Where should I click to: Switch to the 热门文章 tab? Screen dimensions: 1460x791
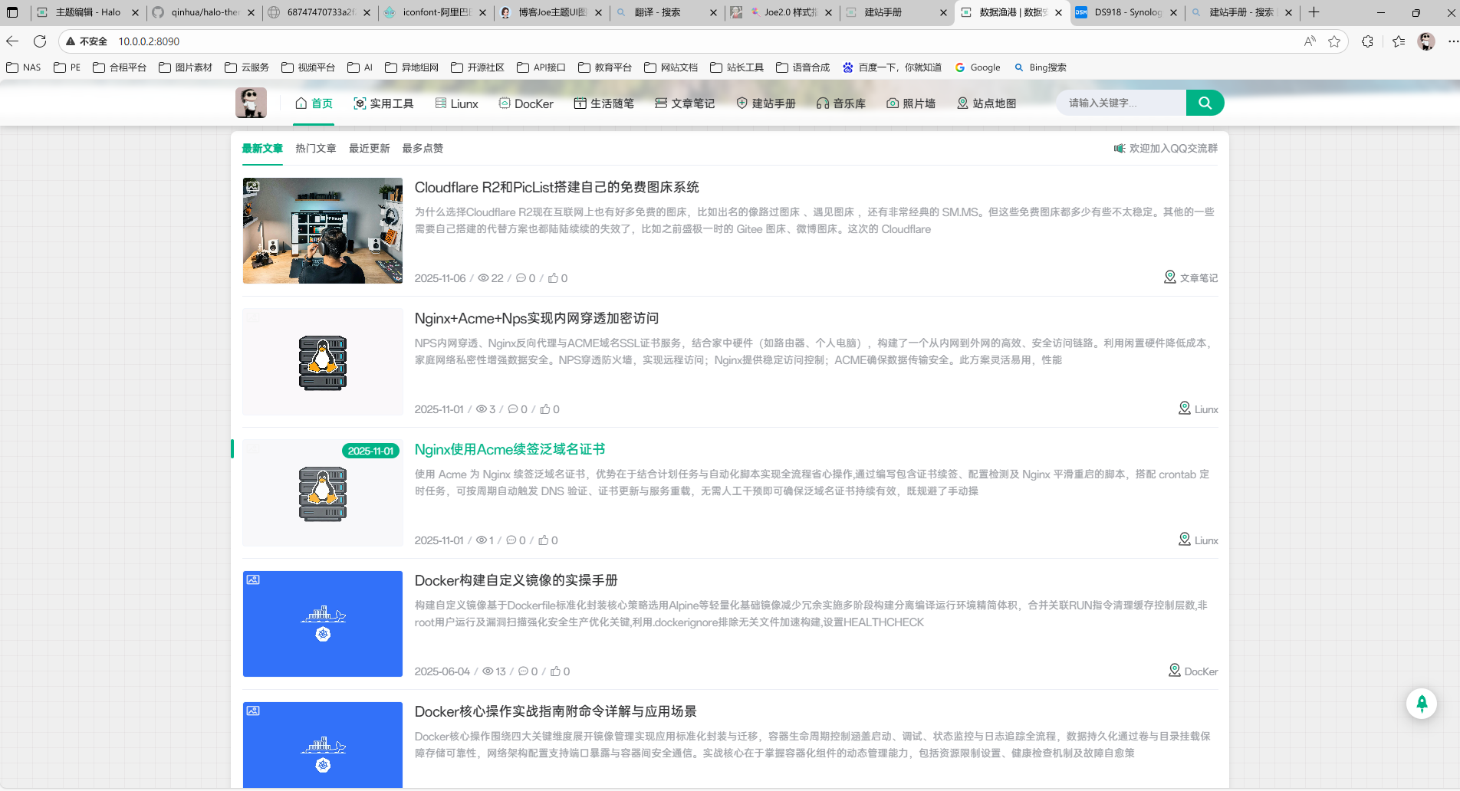coord(315,148)
